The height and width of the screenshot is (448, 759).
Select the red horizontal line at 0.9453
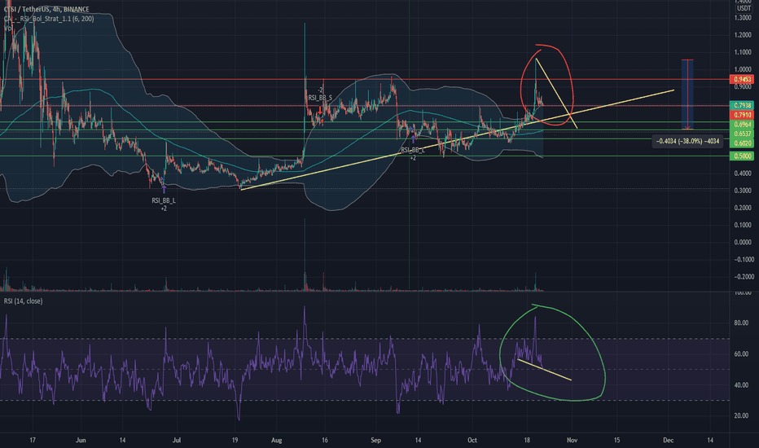[x=364, y=80]
